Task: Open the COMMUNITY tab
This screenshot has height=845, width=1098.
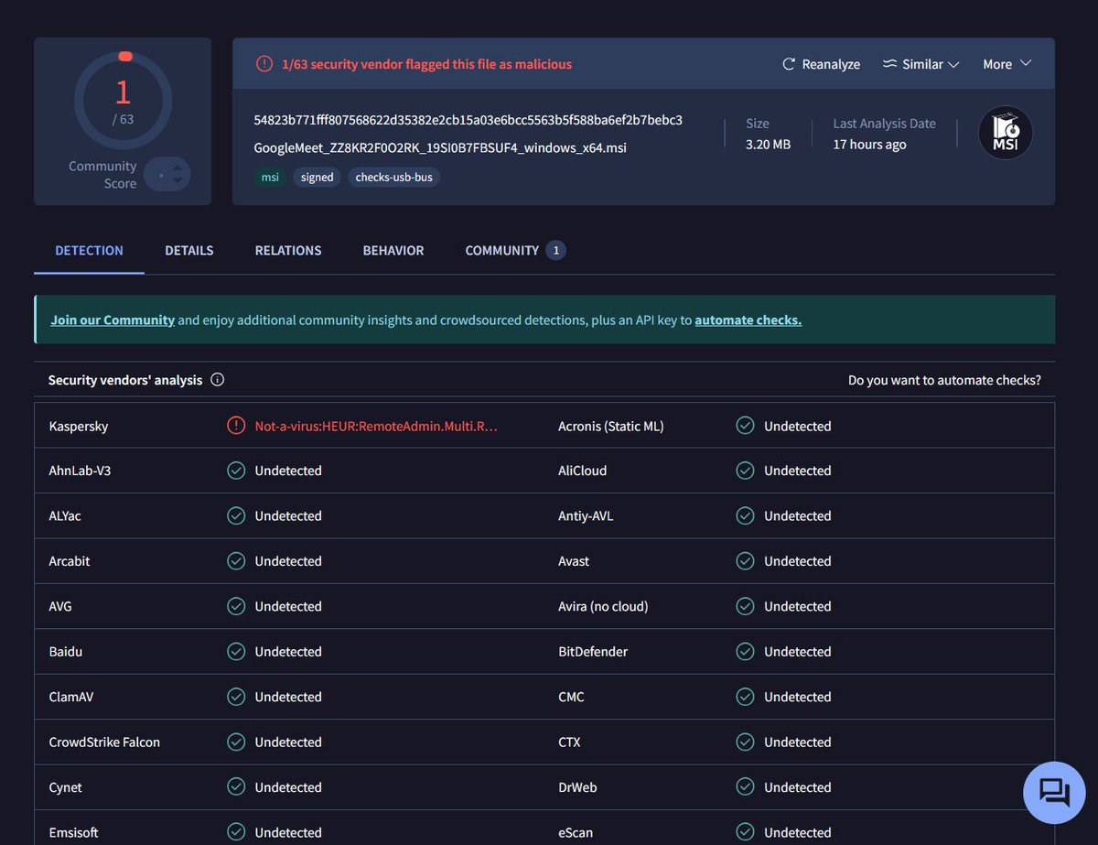Action: tap(515, 250)
